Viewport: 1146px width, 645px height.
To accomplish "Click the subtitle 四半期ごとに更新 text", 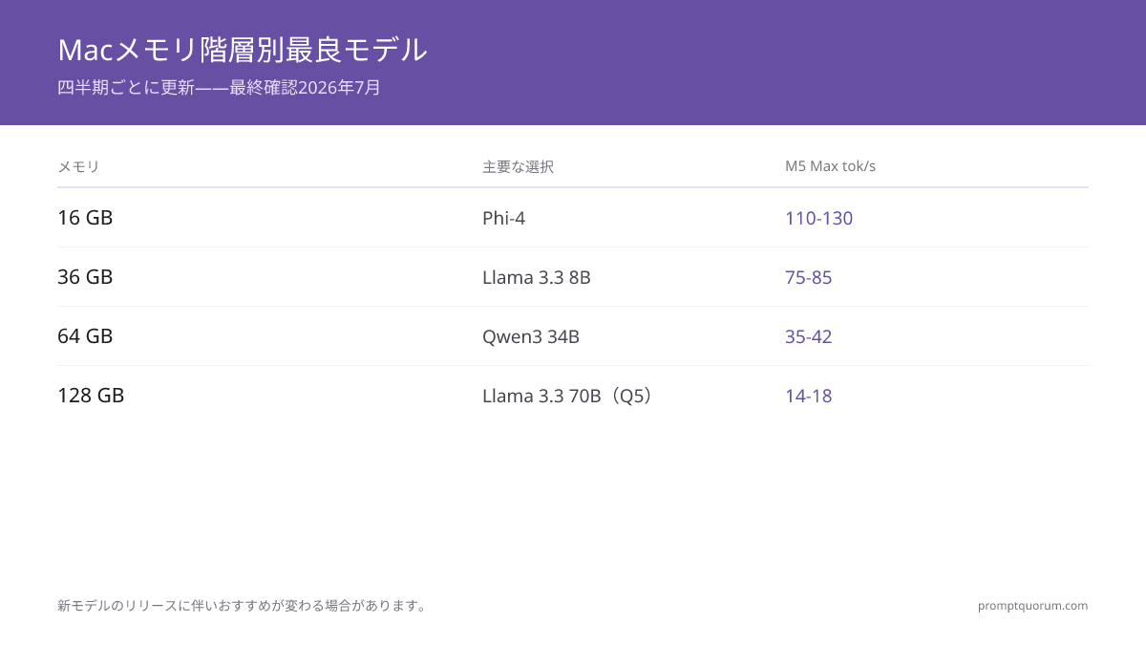I will coord(126,88).
